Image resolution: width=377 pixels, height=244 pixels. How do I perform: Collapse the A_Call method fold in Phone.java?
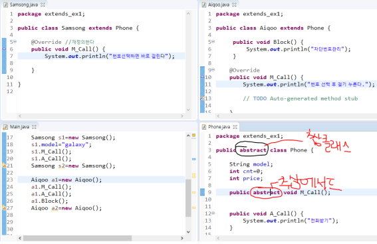tap(213, 213)
